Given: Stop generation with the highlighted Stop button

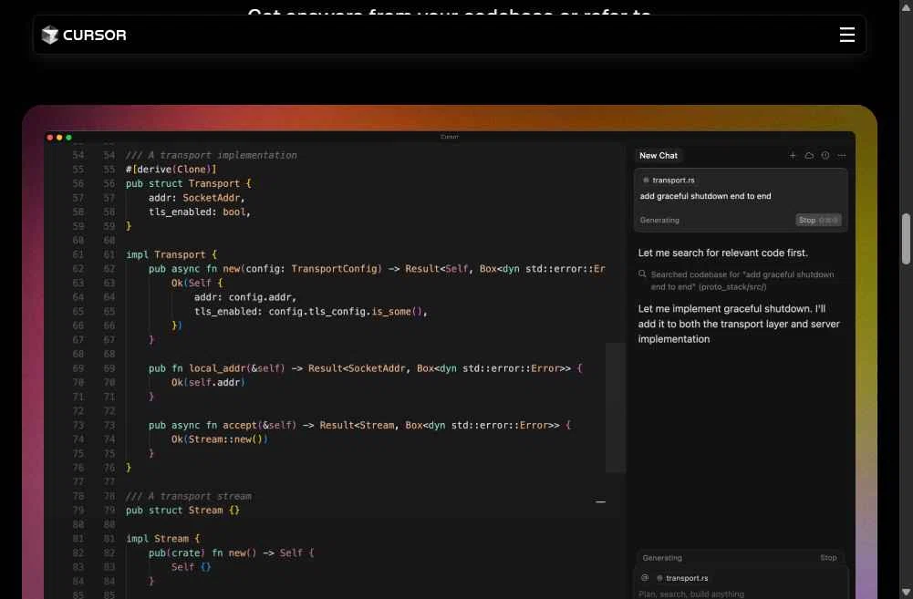Looking at the screenshot, I should (818, 220).
